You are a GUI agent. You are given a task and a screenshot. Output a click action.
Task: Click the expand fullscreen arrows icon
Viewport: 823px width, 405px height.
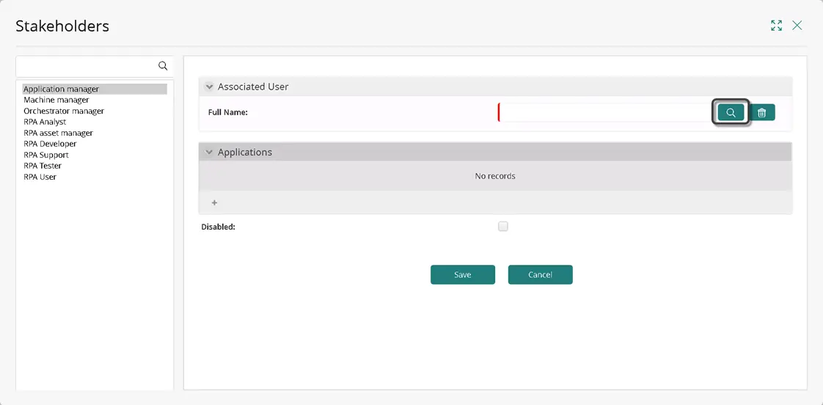[x=776, y=25]
